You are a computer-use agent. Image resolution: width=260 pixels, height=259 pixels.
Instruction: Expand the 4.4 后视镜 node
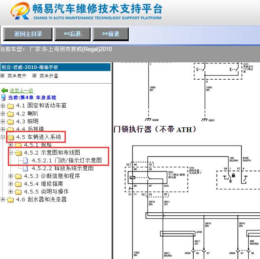pos(3,129)
